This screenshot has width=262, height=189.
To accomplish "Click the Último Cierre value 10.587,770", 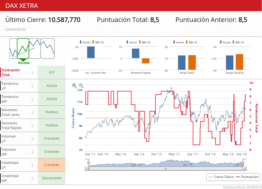I will point(64,20).
